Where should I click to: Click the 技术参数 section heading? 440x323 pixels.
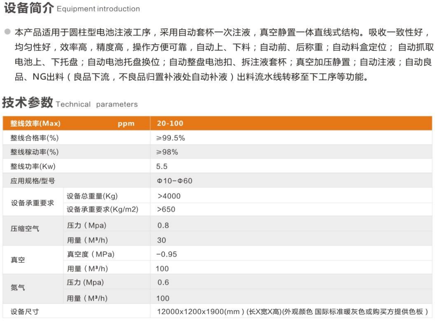point(28,103)
